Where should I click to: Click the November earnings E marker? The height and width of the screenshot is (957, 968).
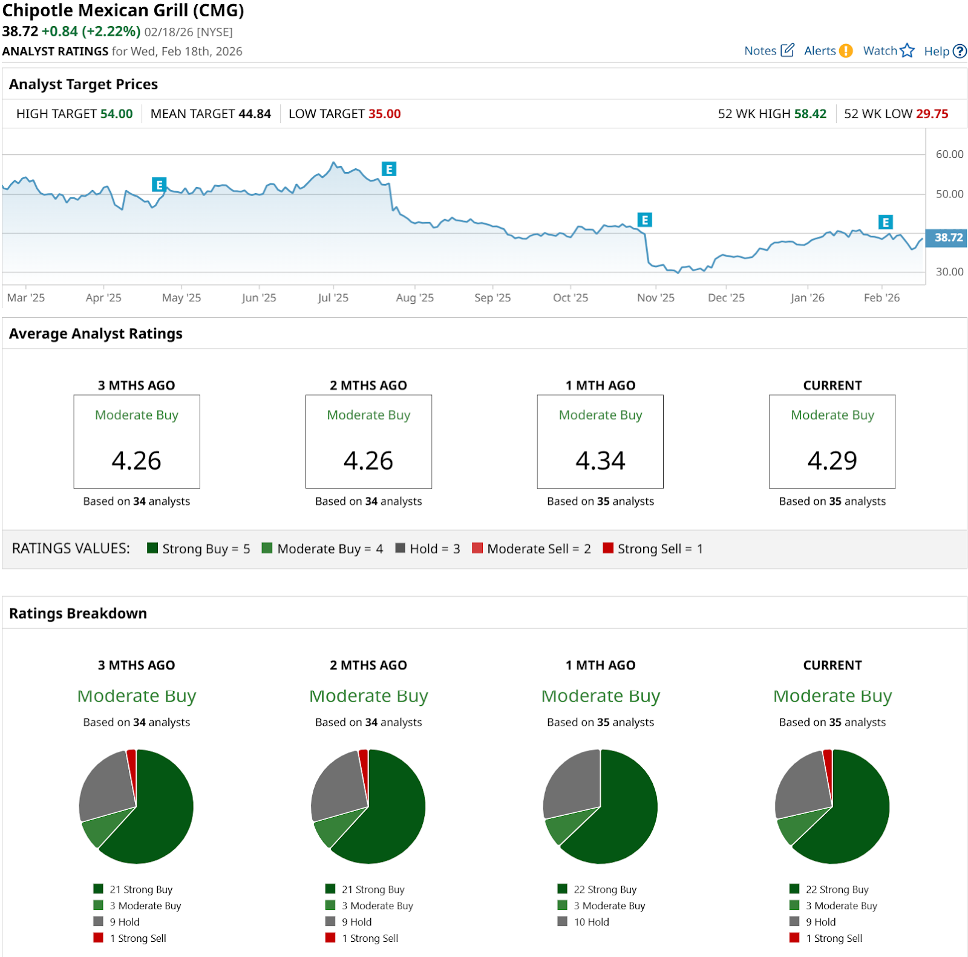coord(645,220)
